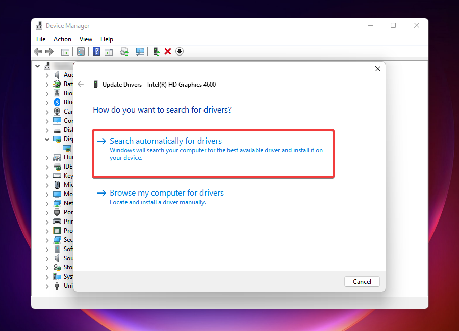Select the Universal Serial Bus plug icon
The height and width of the screenshot is (331, 459).
57,286
